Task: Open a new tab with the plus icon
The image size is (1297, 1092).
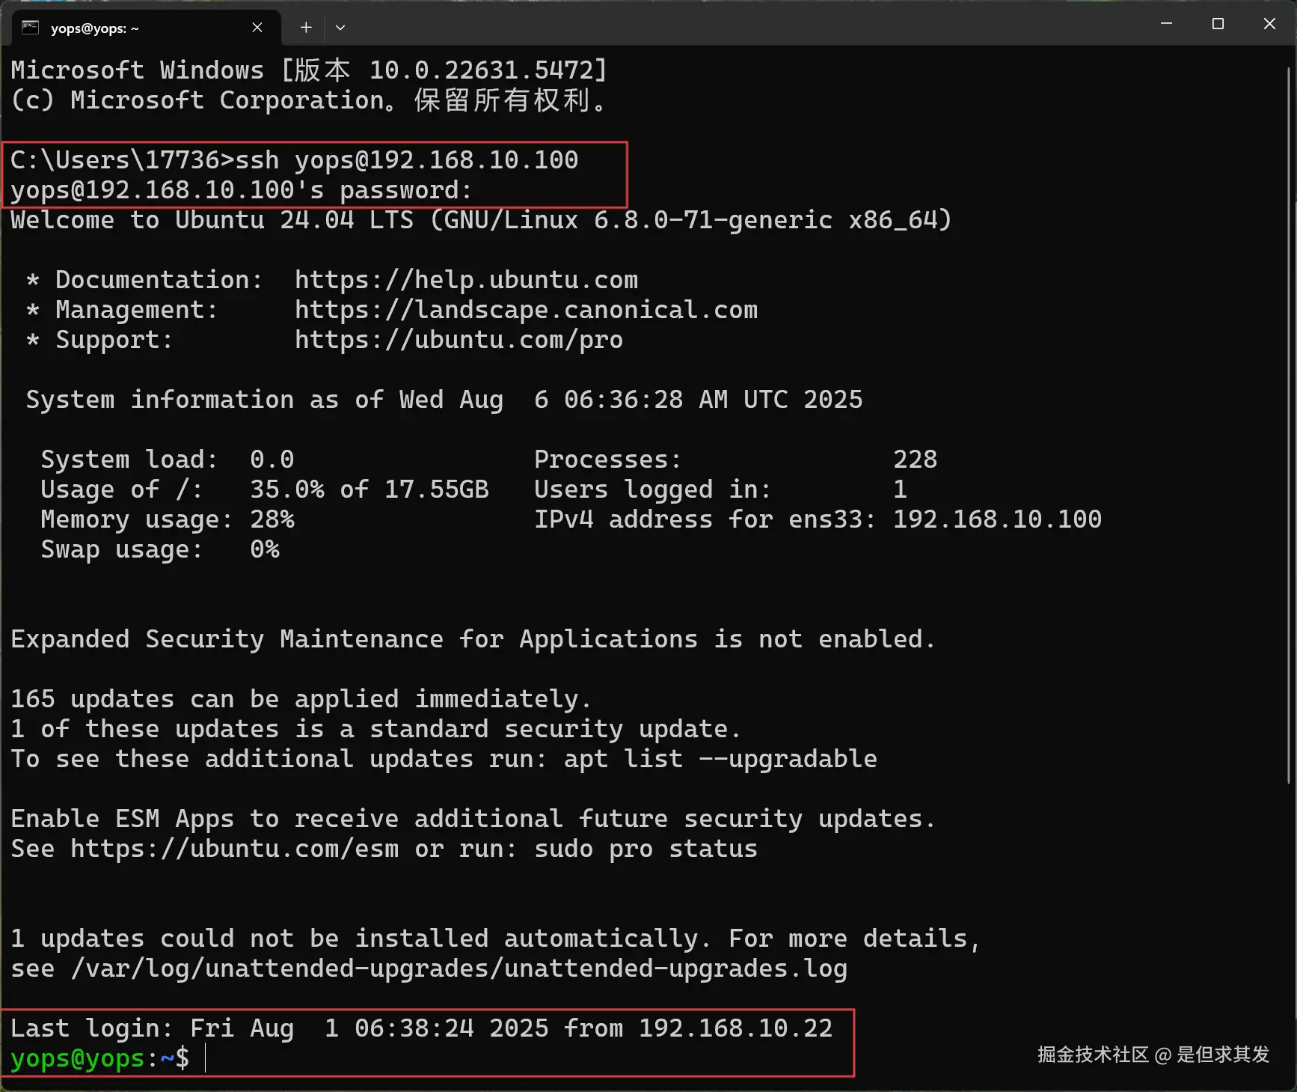Action: point(306,27)
